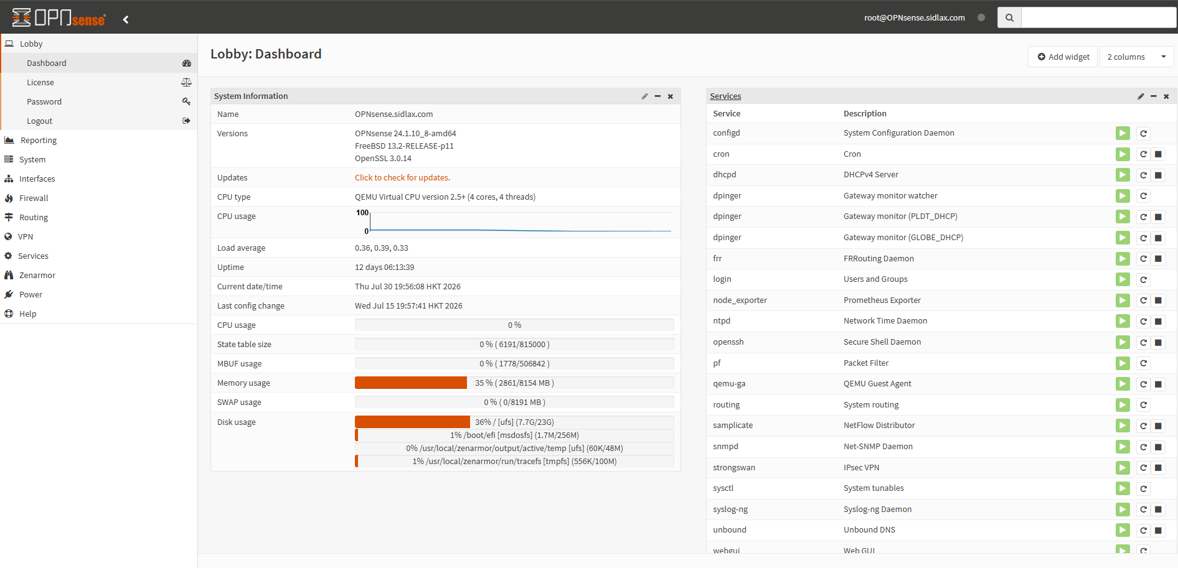Close the Services widget
1178x568 pixels.
(1166, 96)
